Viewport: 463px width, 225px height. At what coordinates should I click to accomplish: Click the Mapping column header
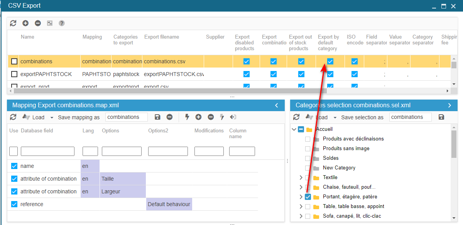click(x=92, y=37)
